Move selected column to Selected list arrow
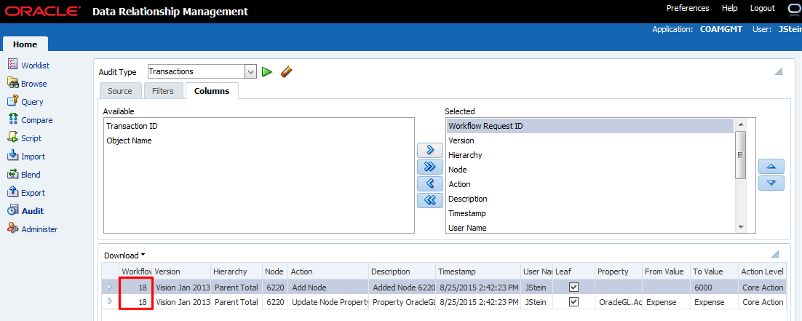Screen dimensions: 802x321 430,150
